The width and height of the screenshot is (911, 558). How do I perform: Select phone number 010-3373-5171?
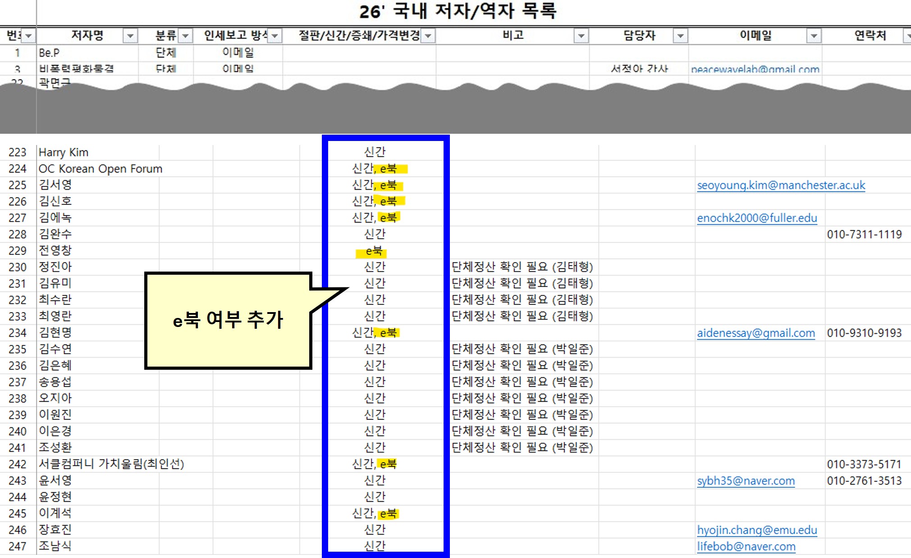pos(864,464)
